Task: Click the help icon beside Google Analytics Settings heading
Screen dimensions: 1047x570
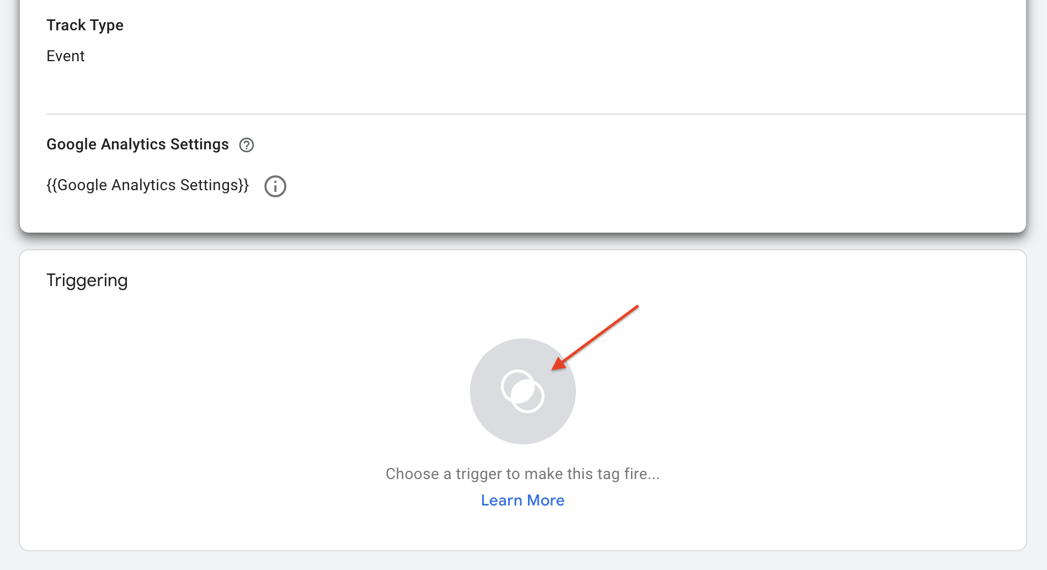Action: coord(246,145)
